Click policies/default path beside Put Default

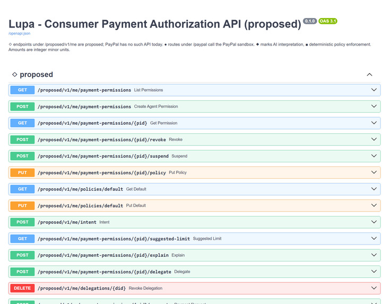pyautogui.click(x=80, y=205)
